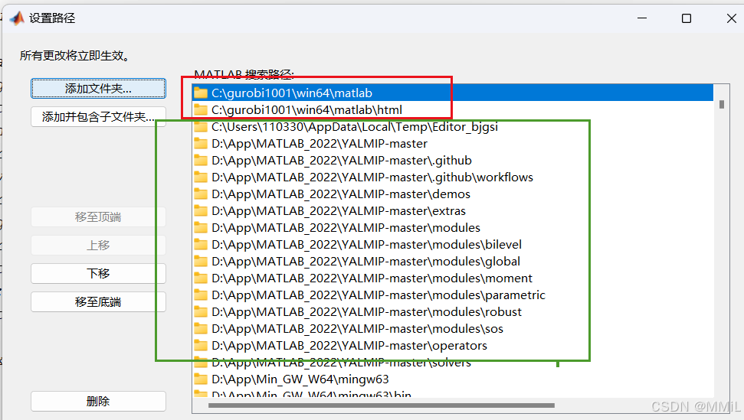Click folder icon of YALMIP-master\.github row

coord(201,160)
